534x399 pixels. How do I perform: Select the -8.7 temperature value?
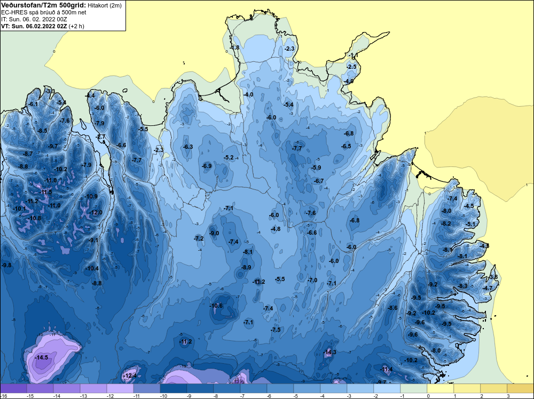click(x=28, y=154)
